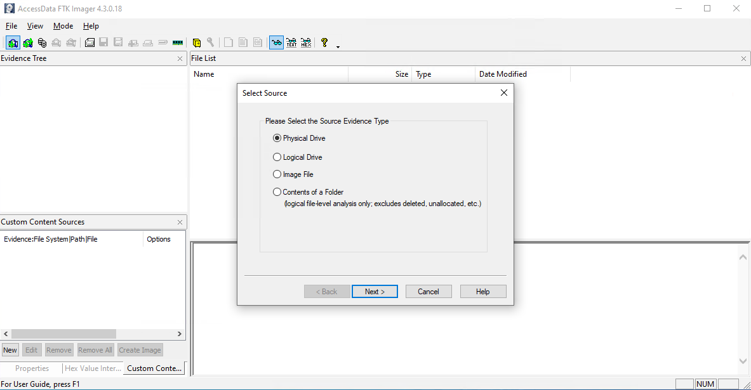Cancel the Select Source dialog

[429, 292]
